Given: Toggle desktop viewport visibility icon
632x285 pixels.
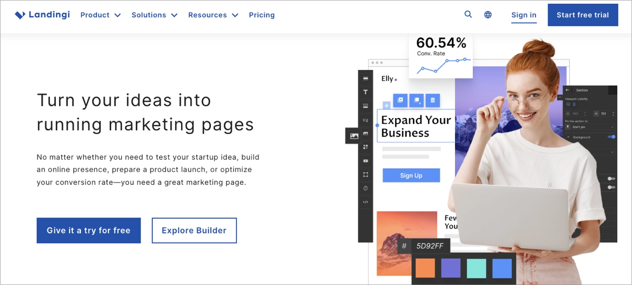Looking at the screenshot, I should point(568,104).
